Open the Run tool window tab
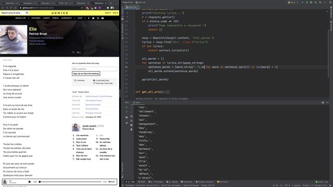This screenshot has width=333, height=187. tap(131, 182)
